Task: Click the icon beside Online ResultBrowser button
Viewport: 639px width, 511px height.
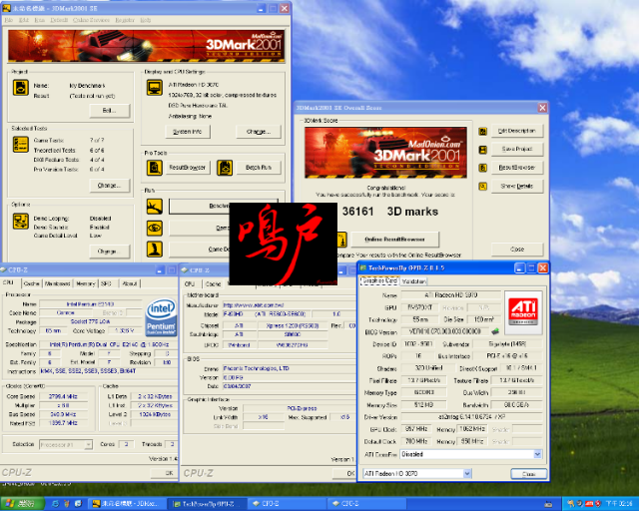Action: pos(341,240)
